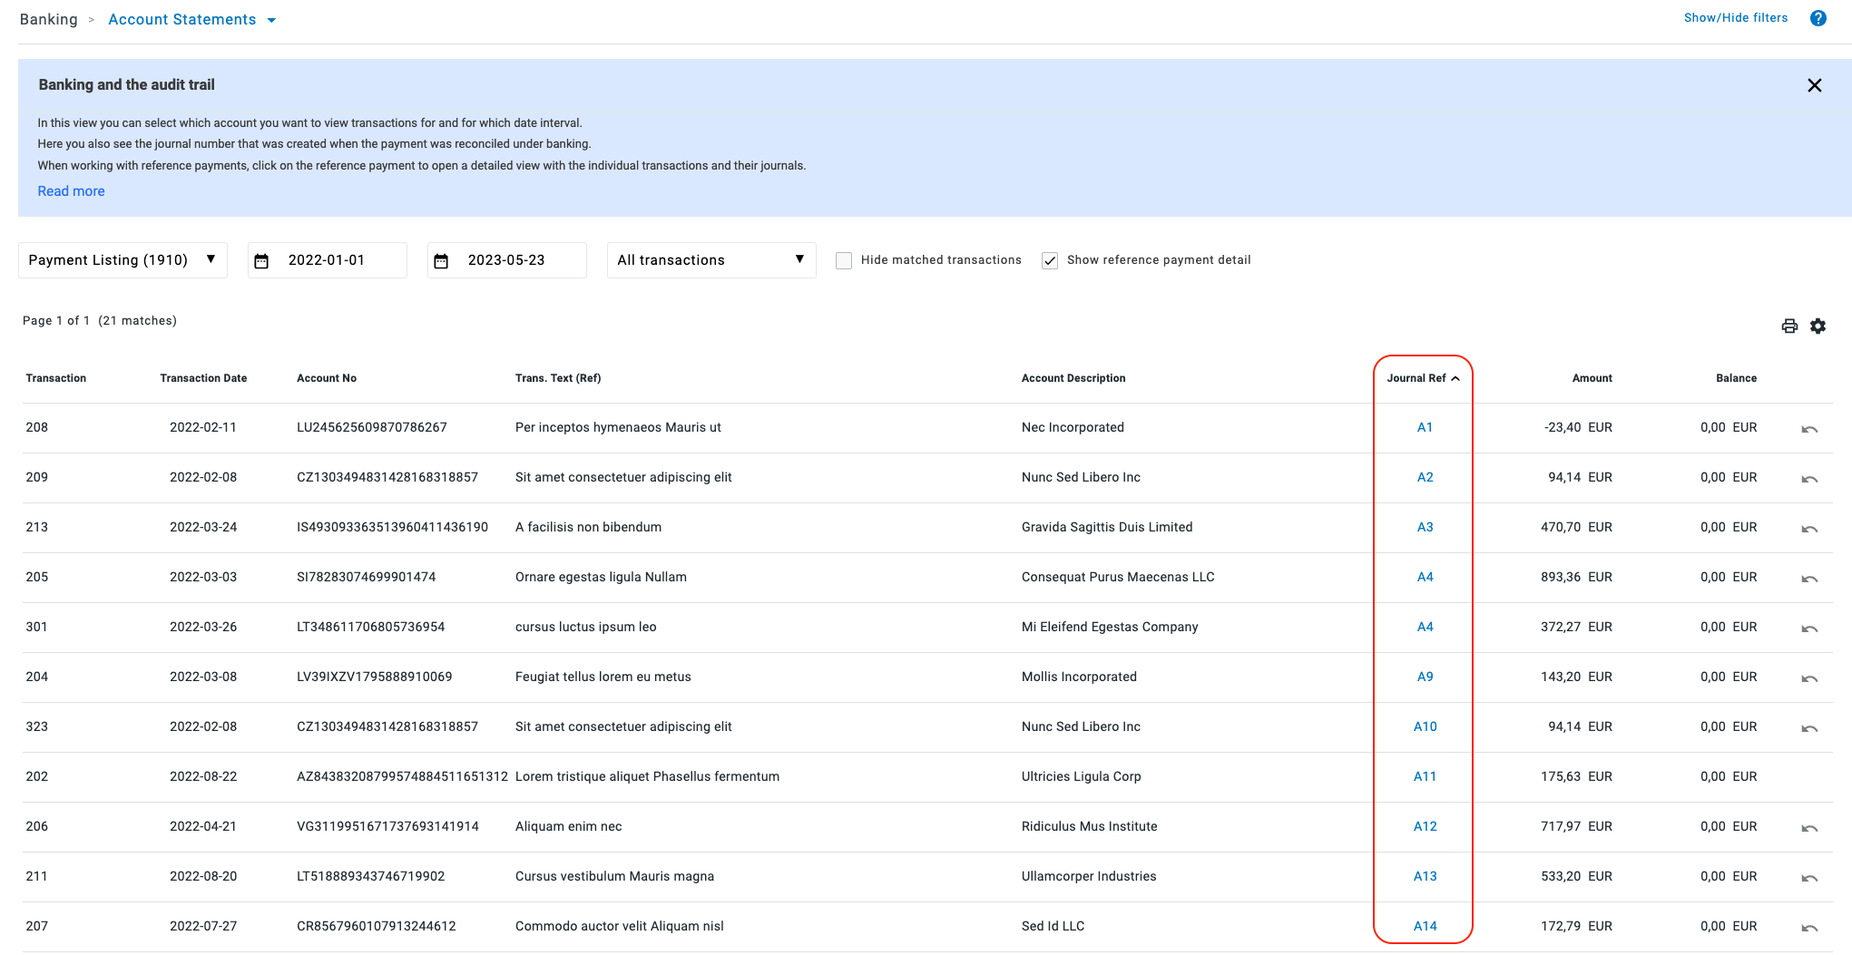1852x955 pixels.
Task: Undo reconciliation for transaction 209
Action: [x=1809, y=479]
